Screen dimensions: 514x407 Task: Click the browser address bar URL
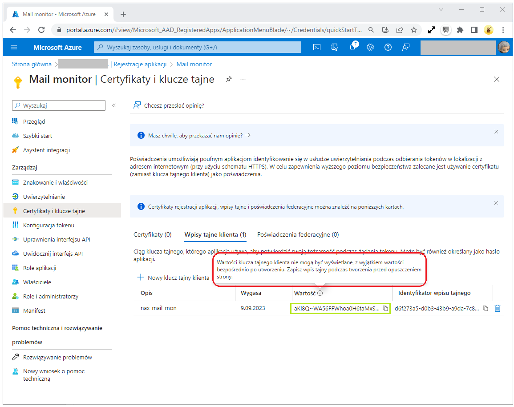214,30
